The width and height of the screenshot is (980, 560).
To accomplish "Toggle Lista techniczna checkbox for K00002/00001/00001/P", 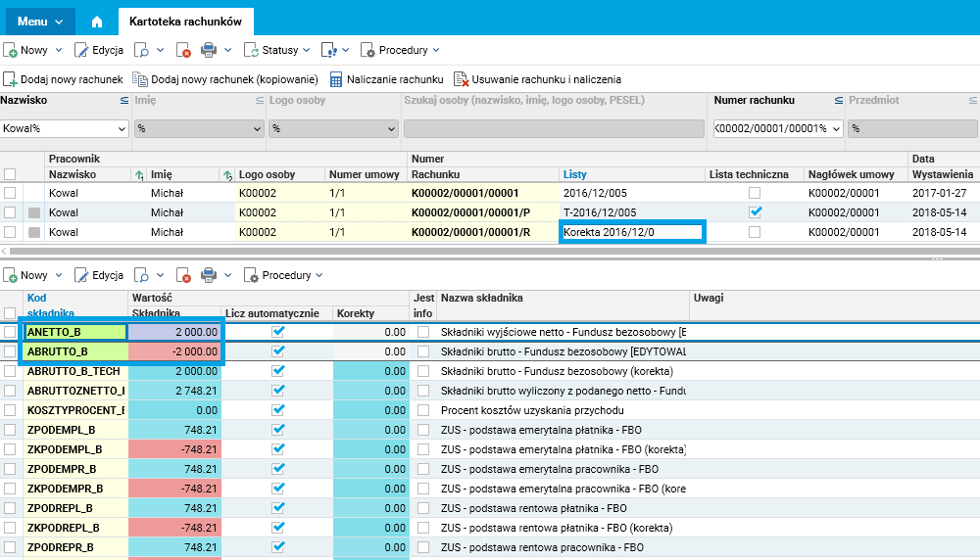I will [755, 211].
